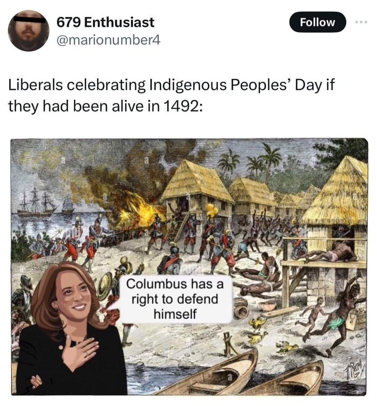Click the display name 679 Enthusiast
Viewport: 377px width, 406px height.
tap(106, 22)
